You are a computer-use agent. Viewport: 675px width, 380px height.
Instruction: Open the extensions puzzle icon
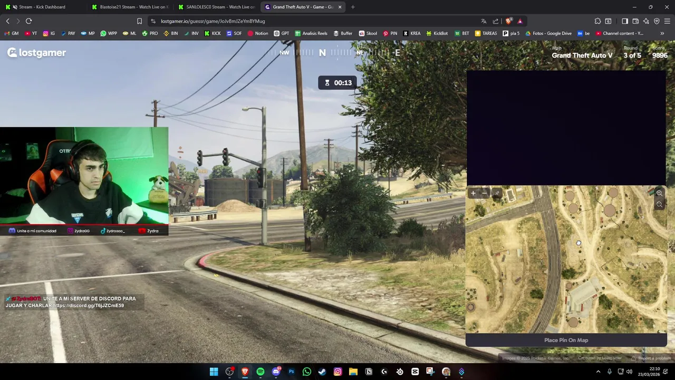tap(597, 21)
